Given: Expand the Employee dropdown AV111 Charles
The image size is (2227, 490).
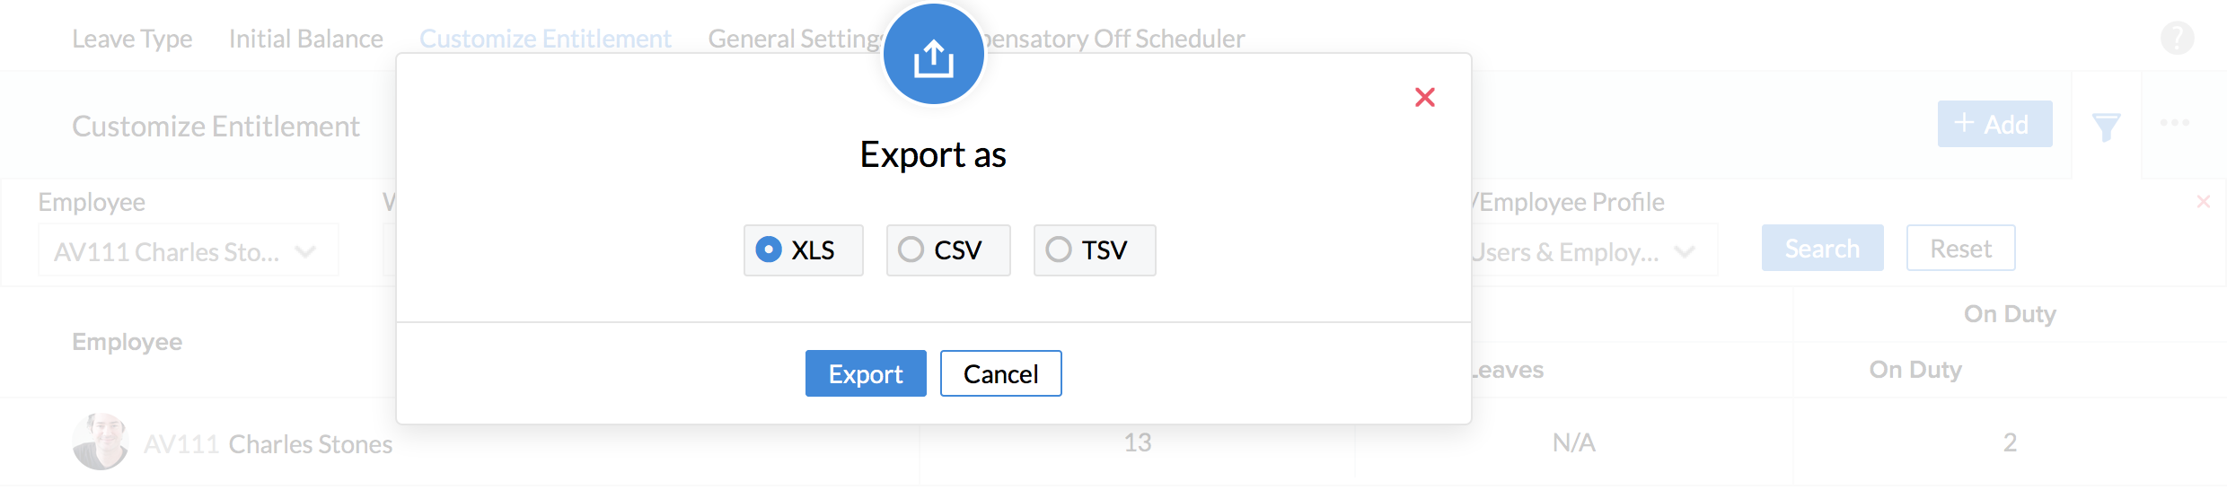Looking at the screenshot, I should 188,251.
